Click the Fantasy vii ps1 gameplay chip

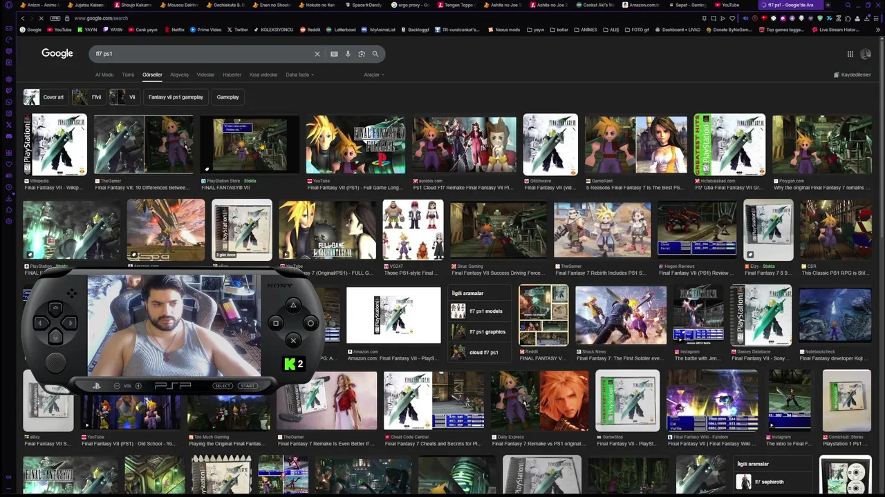pyautogui.click(x=176, y=97)
